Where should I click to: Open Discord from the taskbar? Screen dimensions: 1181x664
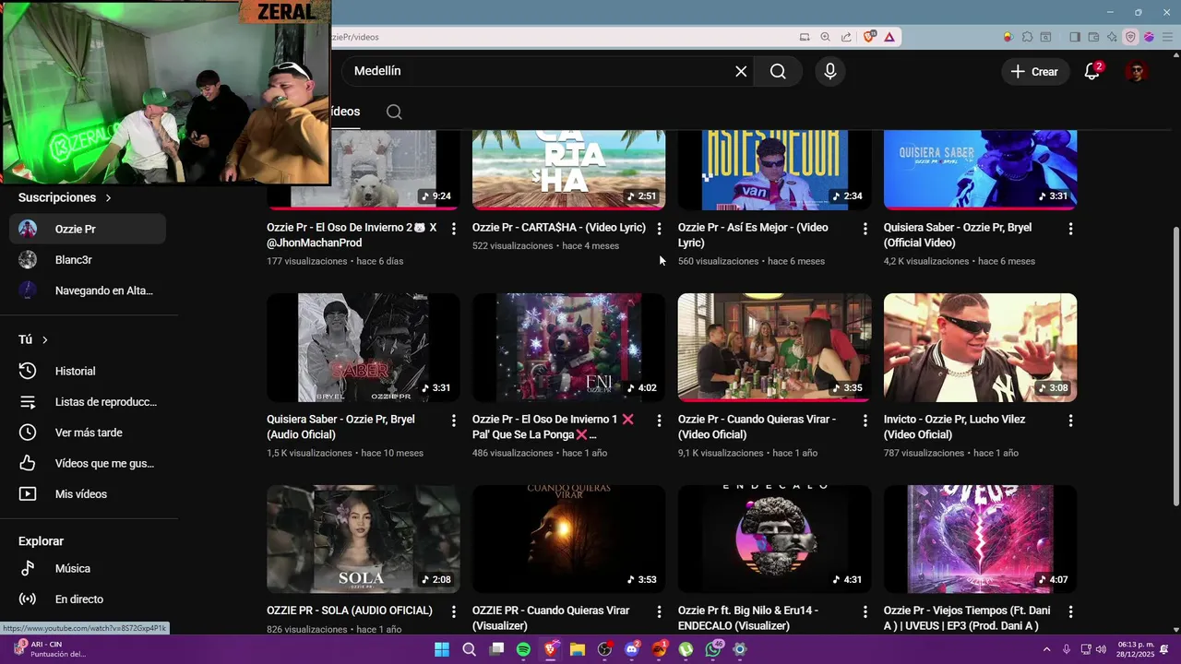click(632, 649)
